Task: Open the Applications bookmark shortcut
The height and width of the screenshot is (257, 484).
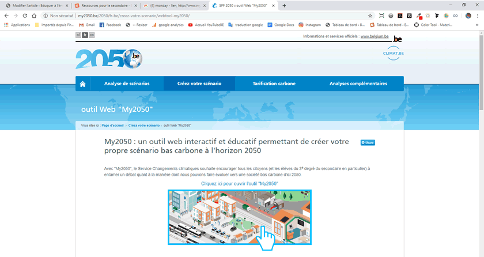Action: coord(17,25)
